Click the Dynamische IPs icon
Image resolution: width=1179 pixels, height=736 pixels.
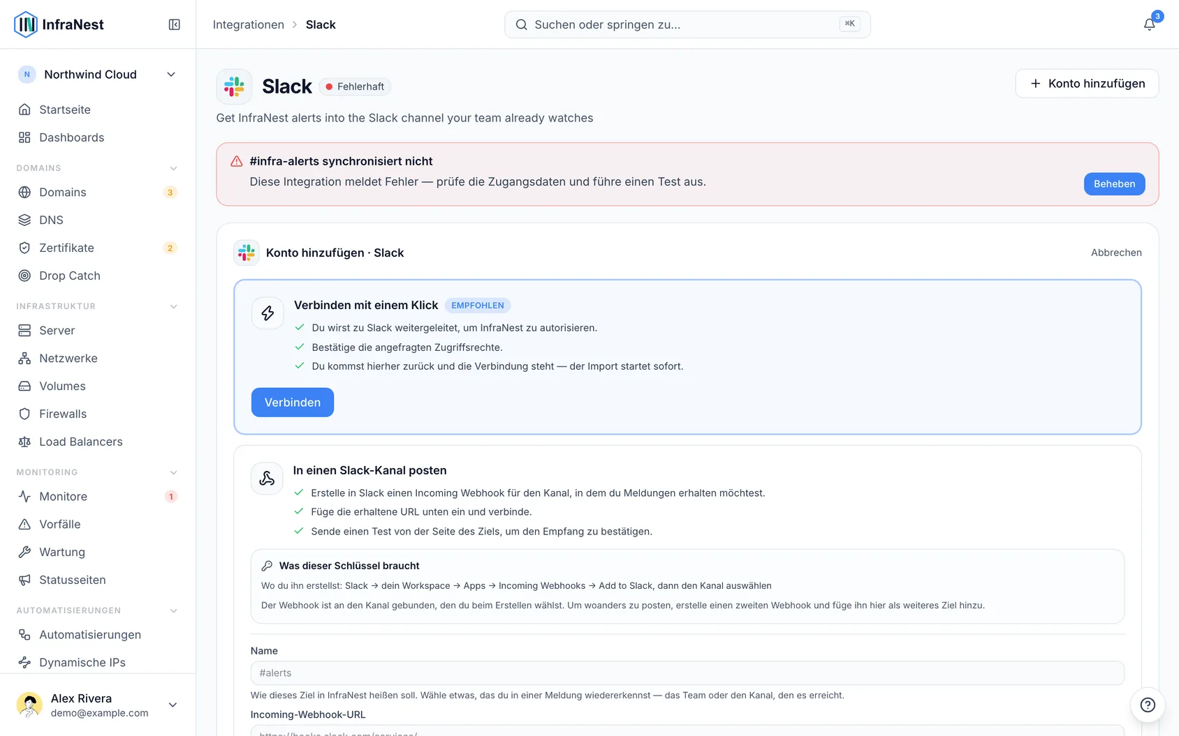(24, 662)
